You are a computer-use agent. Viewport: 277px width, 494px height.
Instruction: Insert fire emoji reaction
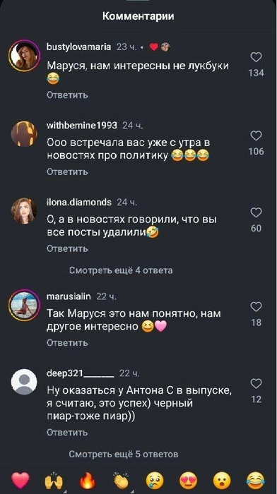88,481
